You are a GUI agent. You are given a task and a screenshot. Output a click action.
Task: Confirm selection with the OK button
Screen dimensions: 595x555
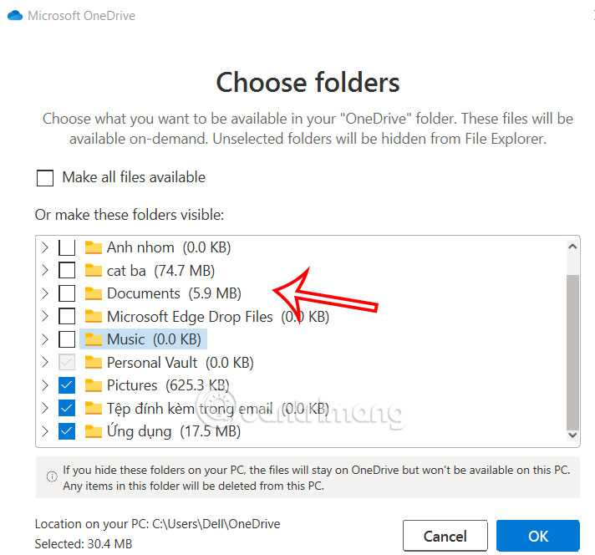(x=537, y=536)
